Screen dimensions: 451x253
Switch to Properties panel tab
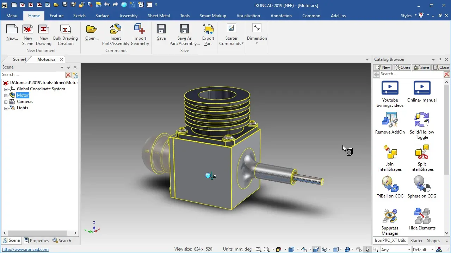(x=36, y=241)
